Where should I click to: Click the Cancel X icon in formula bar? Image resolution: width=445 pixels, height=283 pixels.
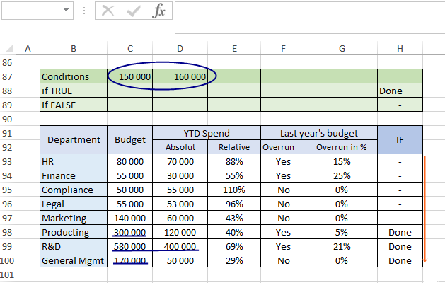108,11
